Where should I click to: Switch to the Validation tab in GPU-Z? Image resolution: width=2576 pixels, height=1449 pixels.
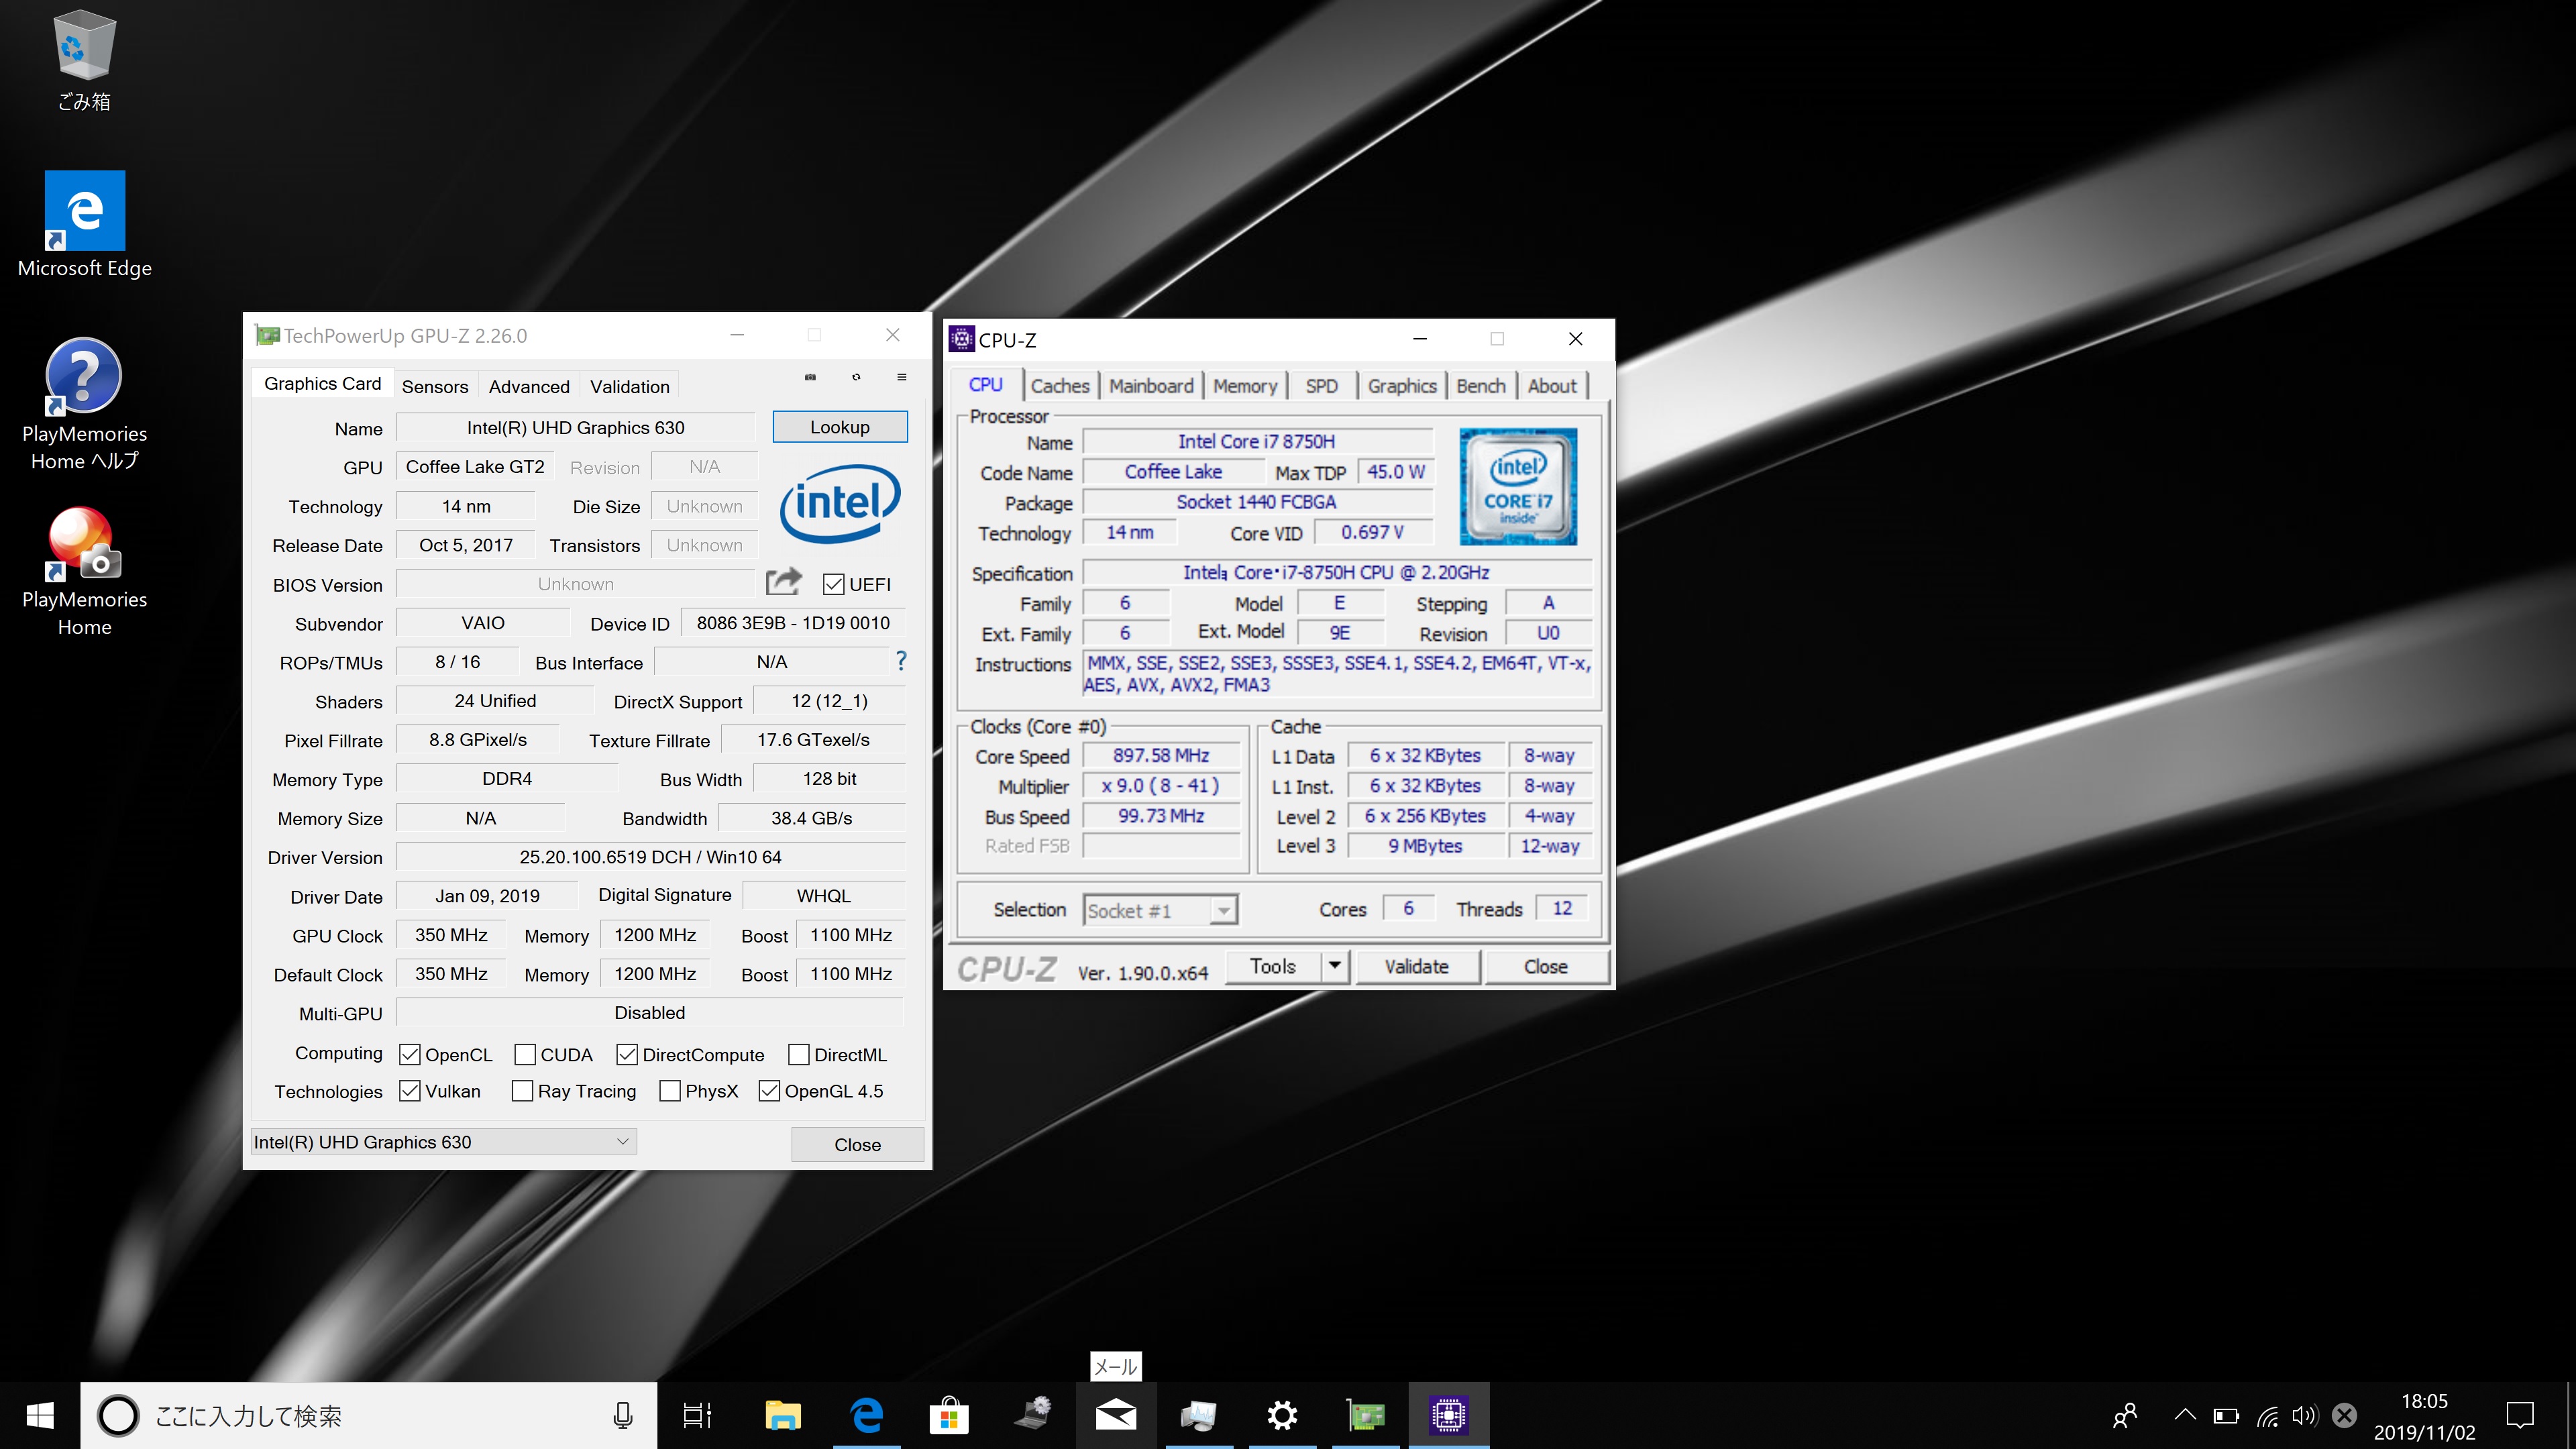point(630,386)
